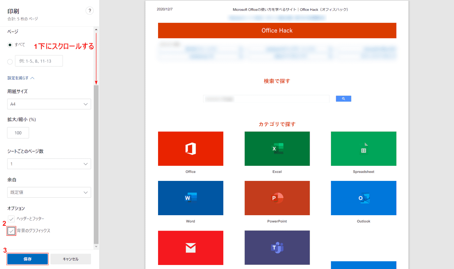454x269 pixels.
Task: Click the red mail envelope tile
Action: point(191,248)
